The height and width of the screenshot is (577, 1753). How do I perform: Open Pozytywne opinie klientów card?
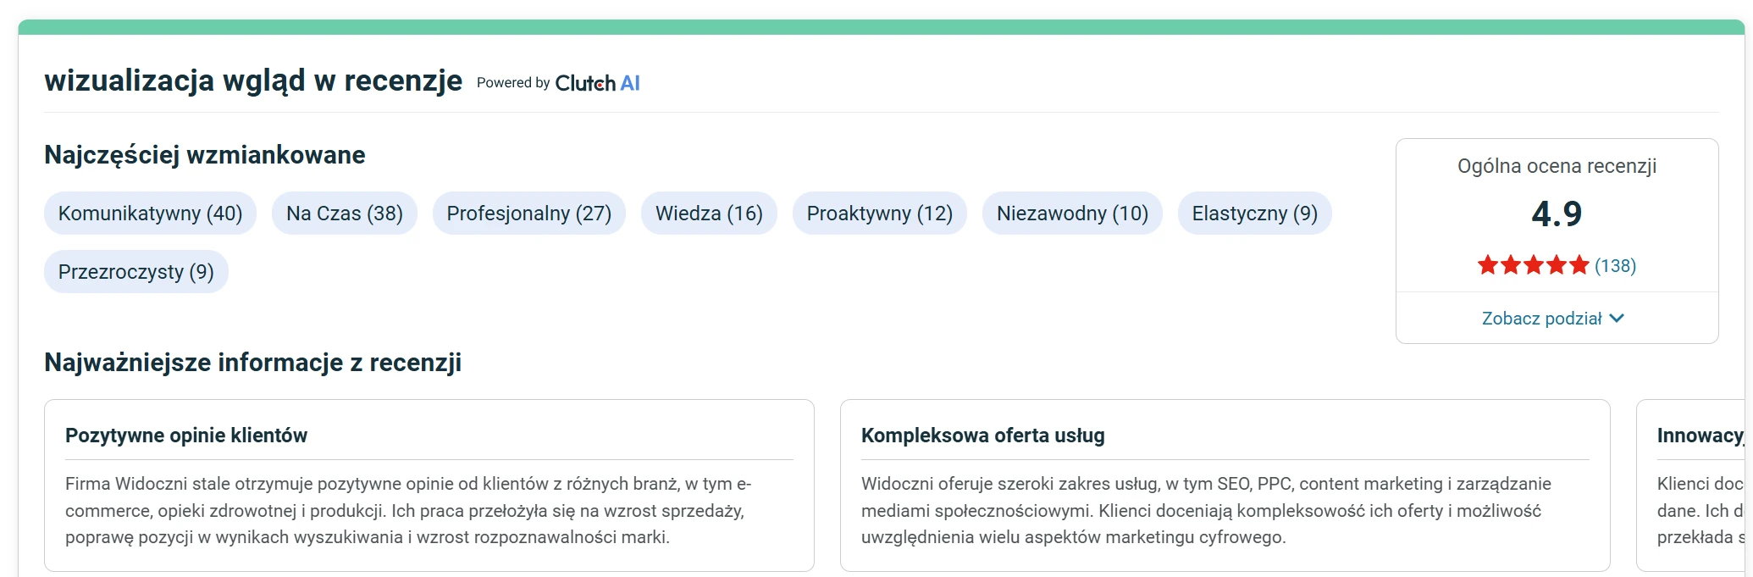click(x=429, y=485)
